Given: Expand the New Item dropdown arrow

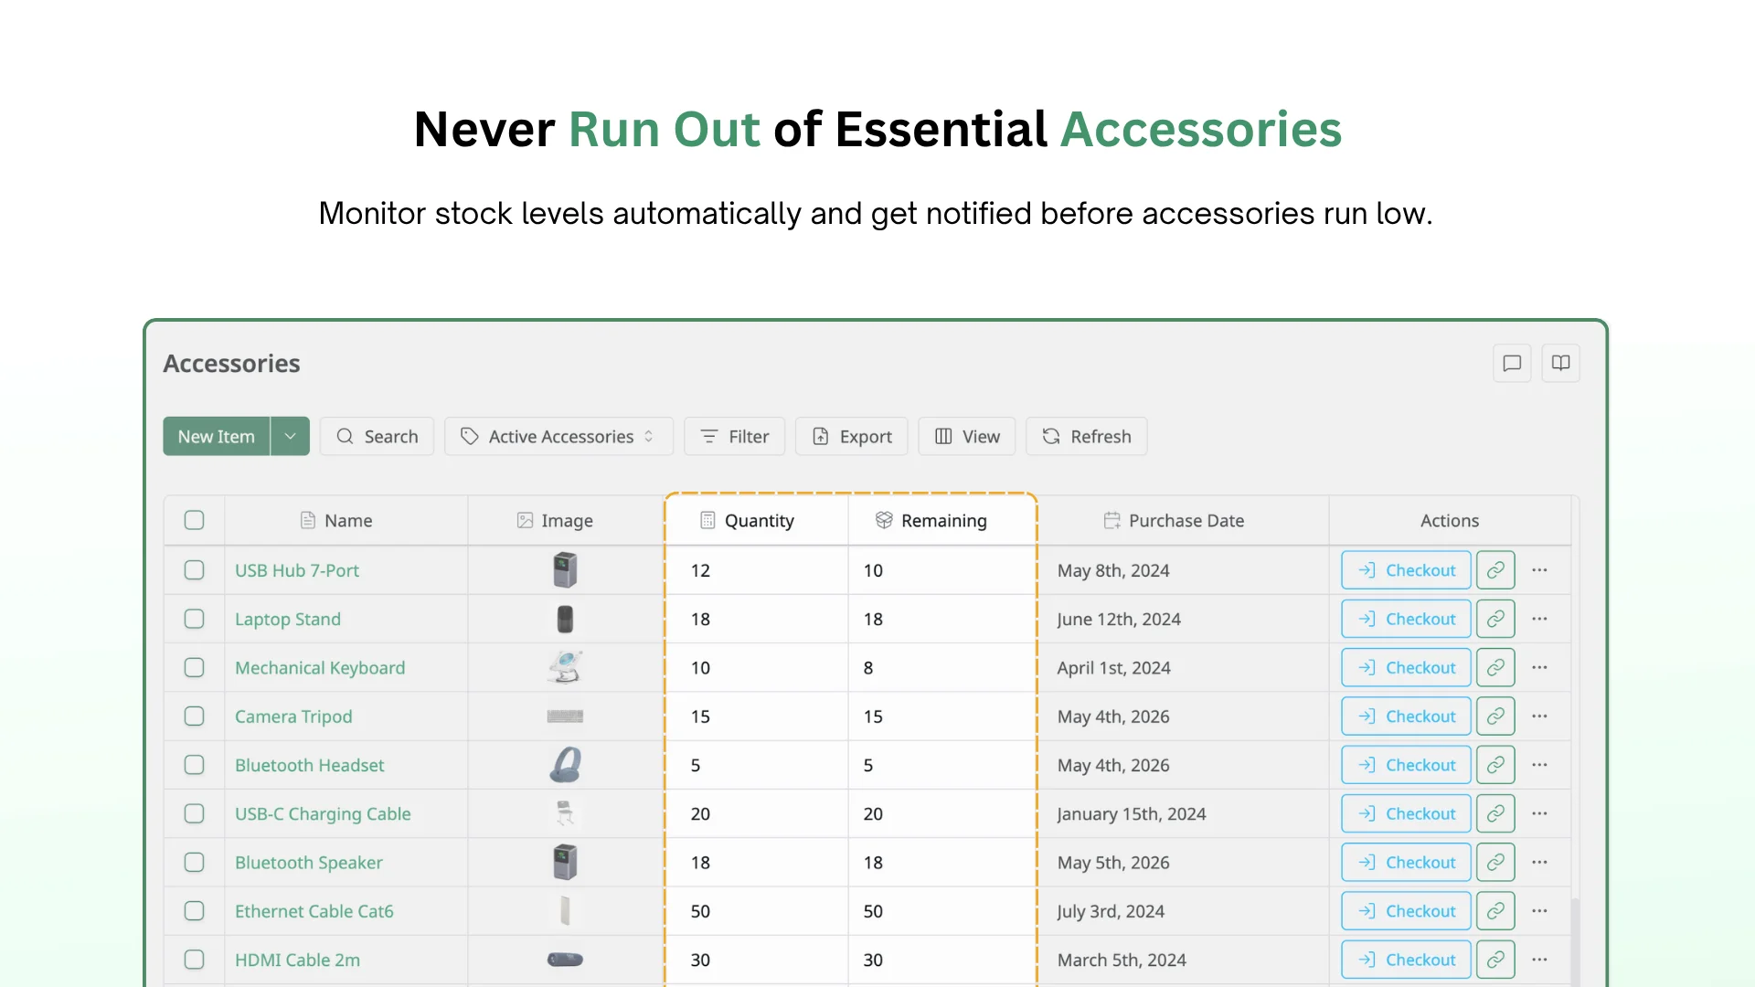Looking at the screenshot, I should click(291, 437).
